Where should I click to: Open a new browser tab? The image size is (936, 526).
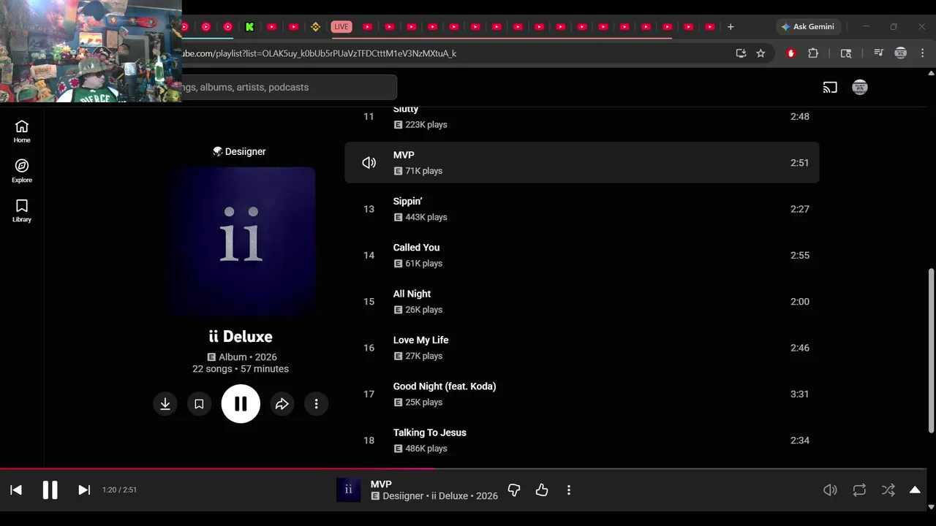(730, 27)
